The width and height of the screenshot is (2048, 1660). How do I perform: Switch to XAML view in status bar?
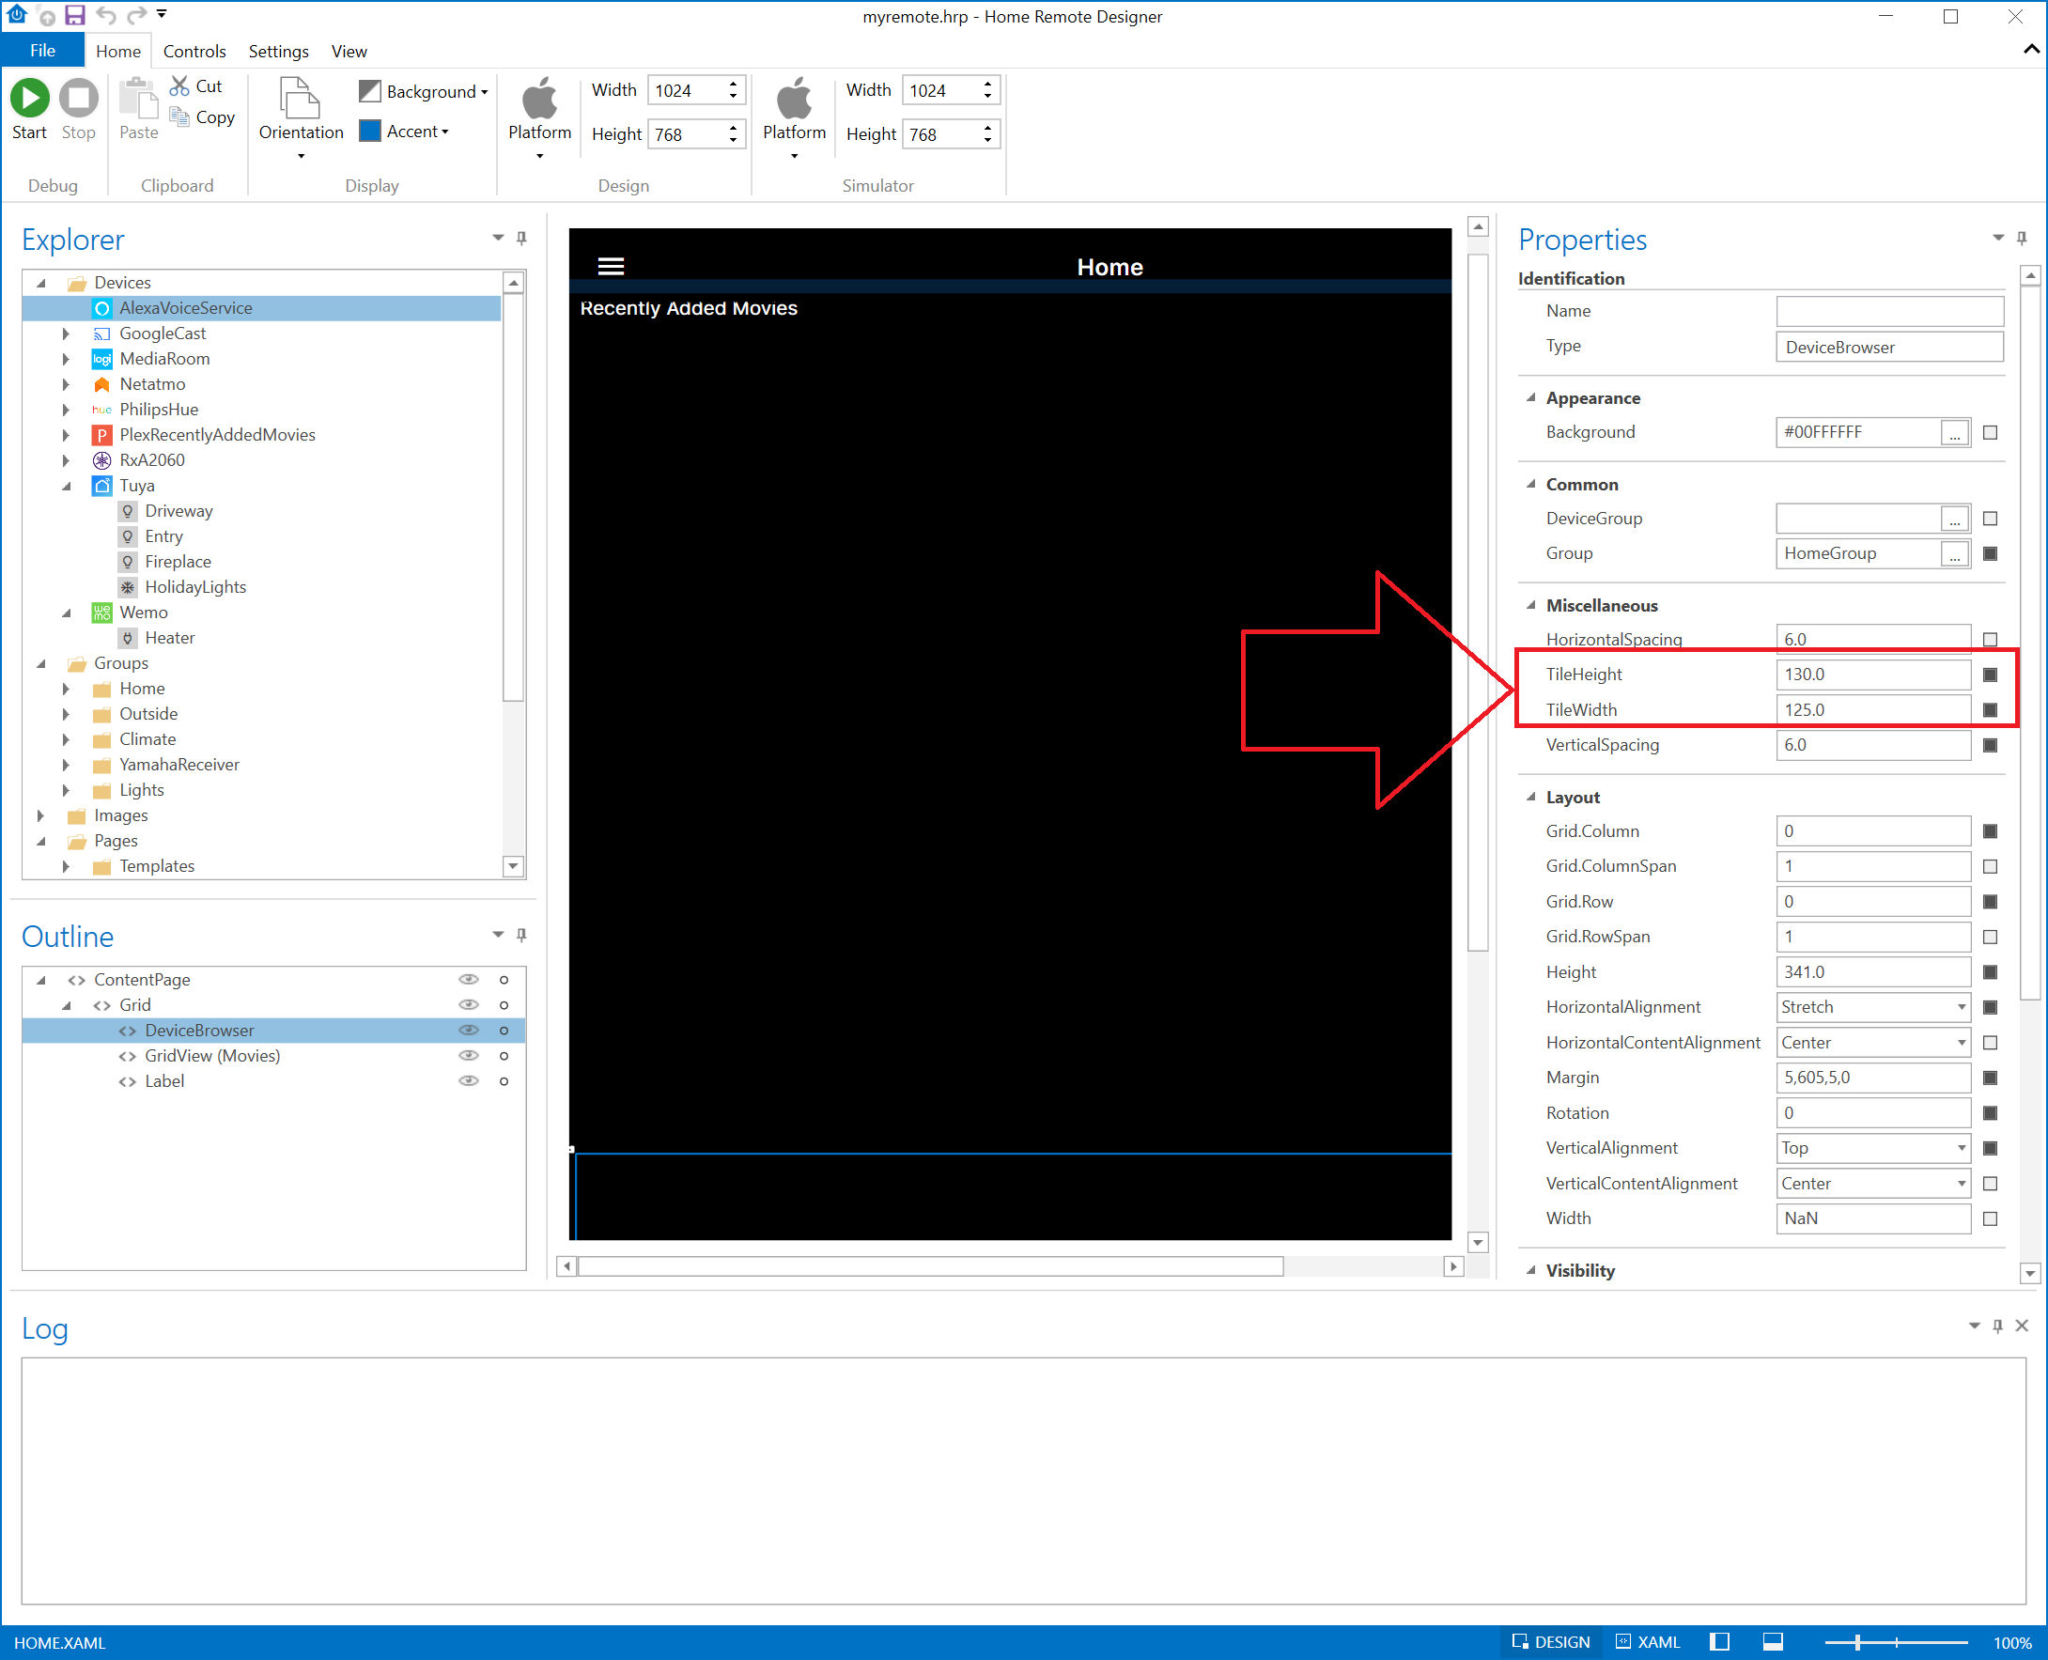click(1649, 1642)
